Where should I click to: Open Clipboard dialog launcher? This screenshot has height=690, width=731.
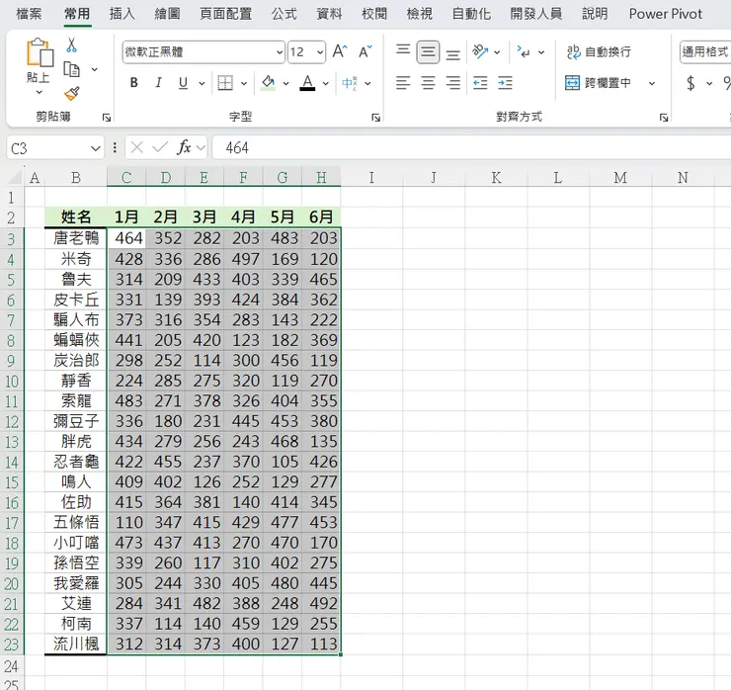pos(107,118)
